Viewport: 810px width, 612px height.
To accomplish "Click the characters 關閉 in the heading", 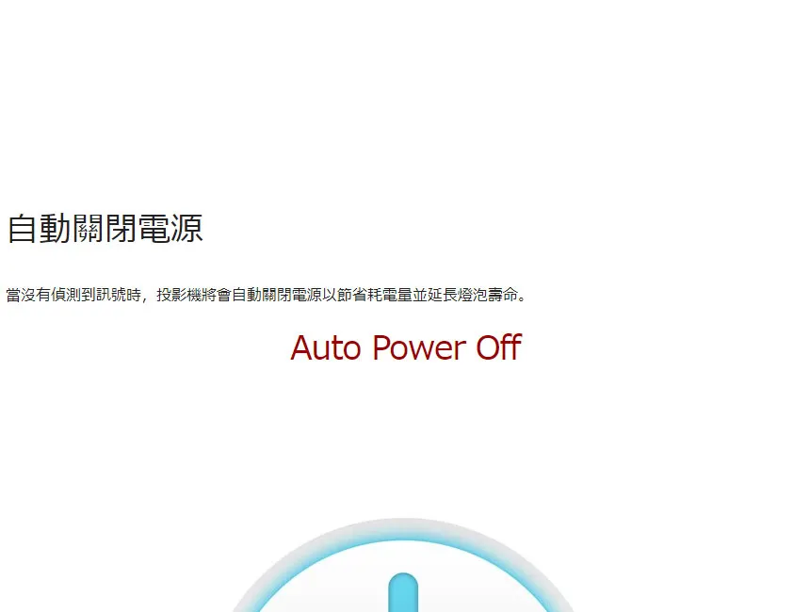I will click(105, 228).
